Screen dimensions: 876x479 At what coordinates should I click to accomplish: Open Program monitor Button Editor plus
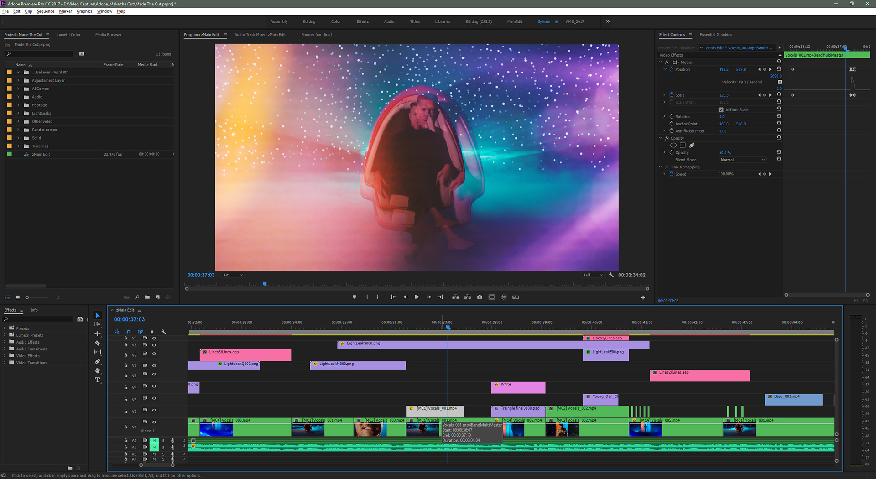(x=643, y=297)
